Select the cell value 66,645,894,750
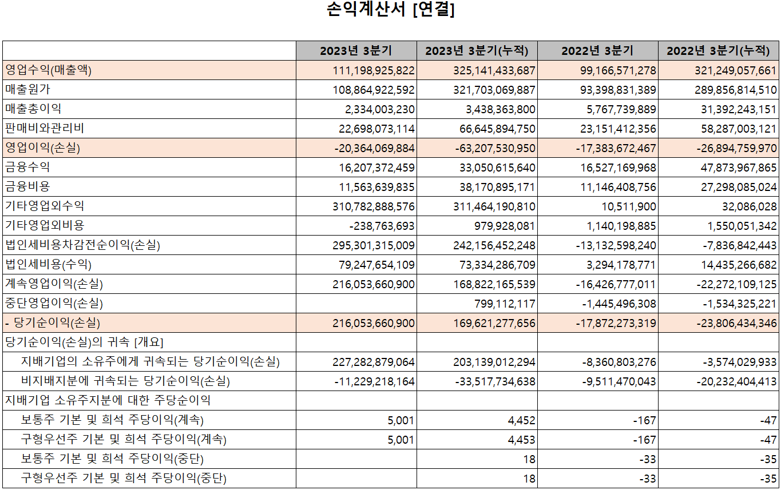The height and width of the screenshot is (490, 781). tap(498, 129)
